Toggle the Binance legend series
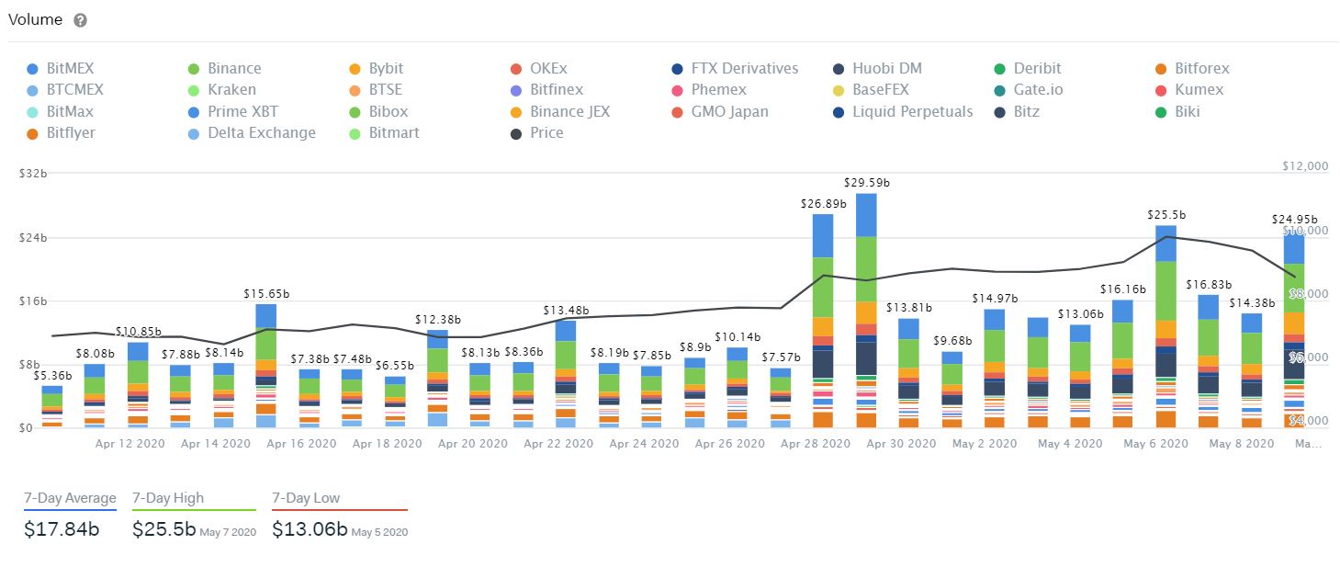The height and width of the screenshot is (567, 1340). 224,69
